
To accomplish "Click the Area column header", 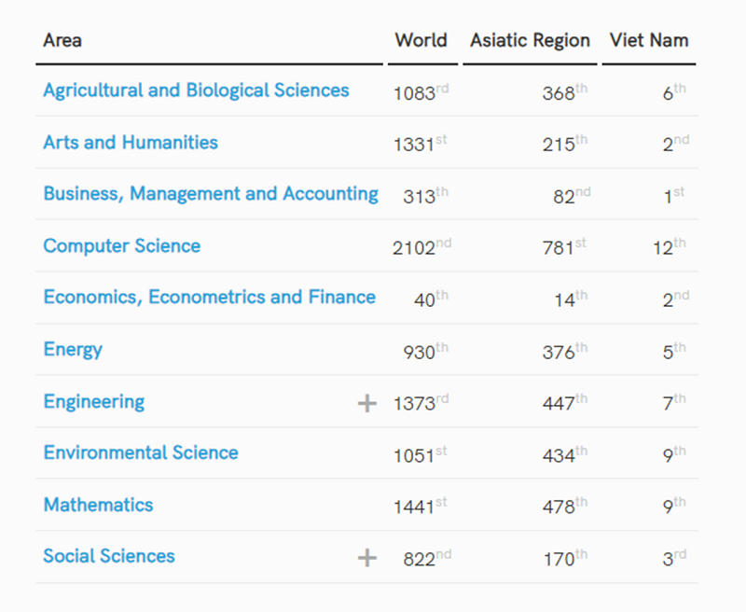I will [62, 40].
